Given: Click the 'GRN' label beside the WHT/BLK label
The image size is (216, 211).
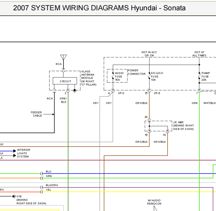Looking at the screenshot, I should pos(195,103).
